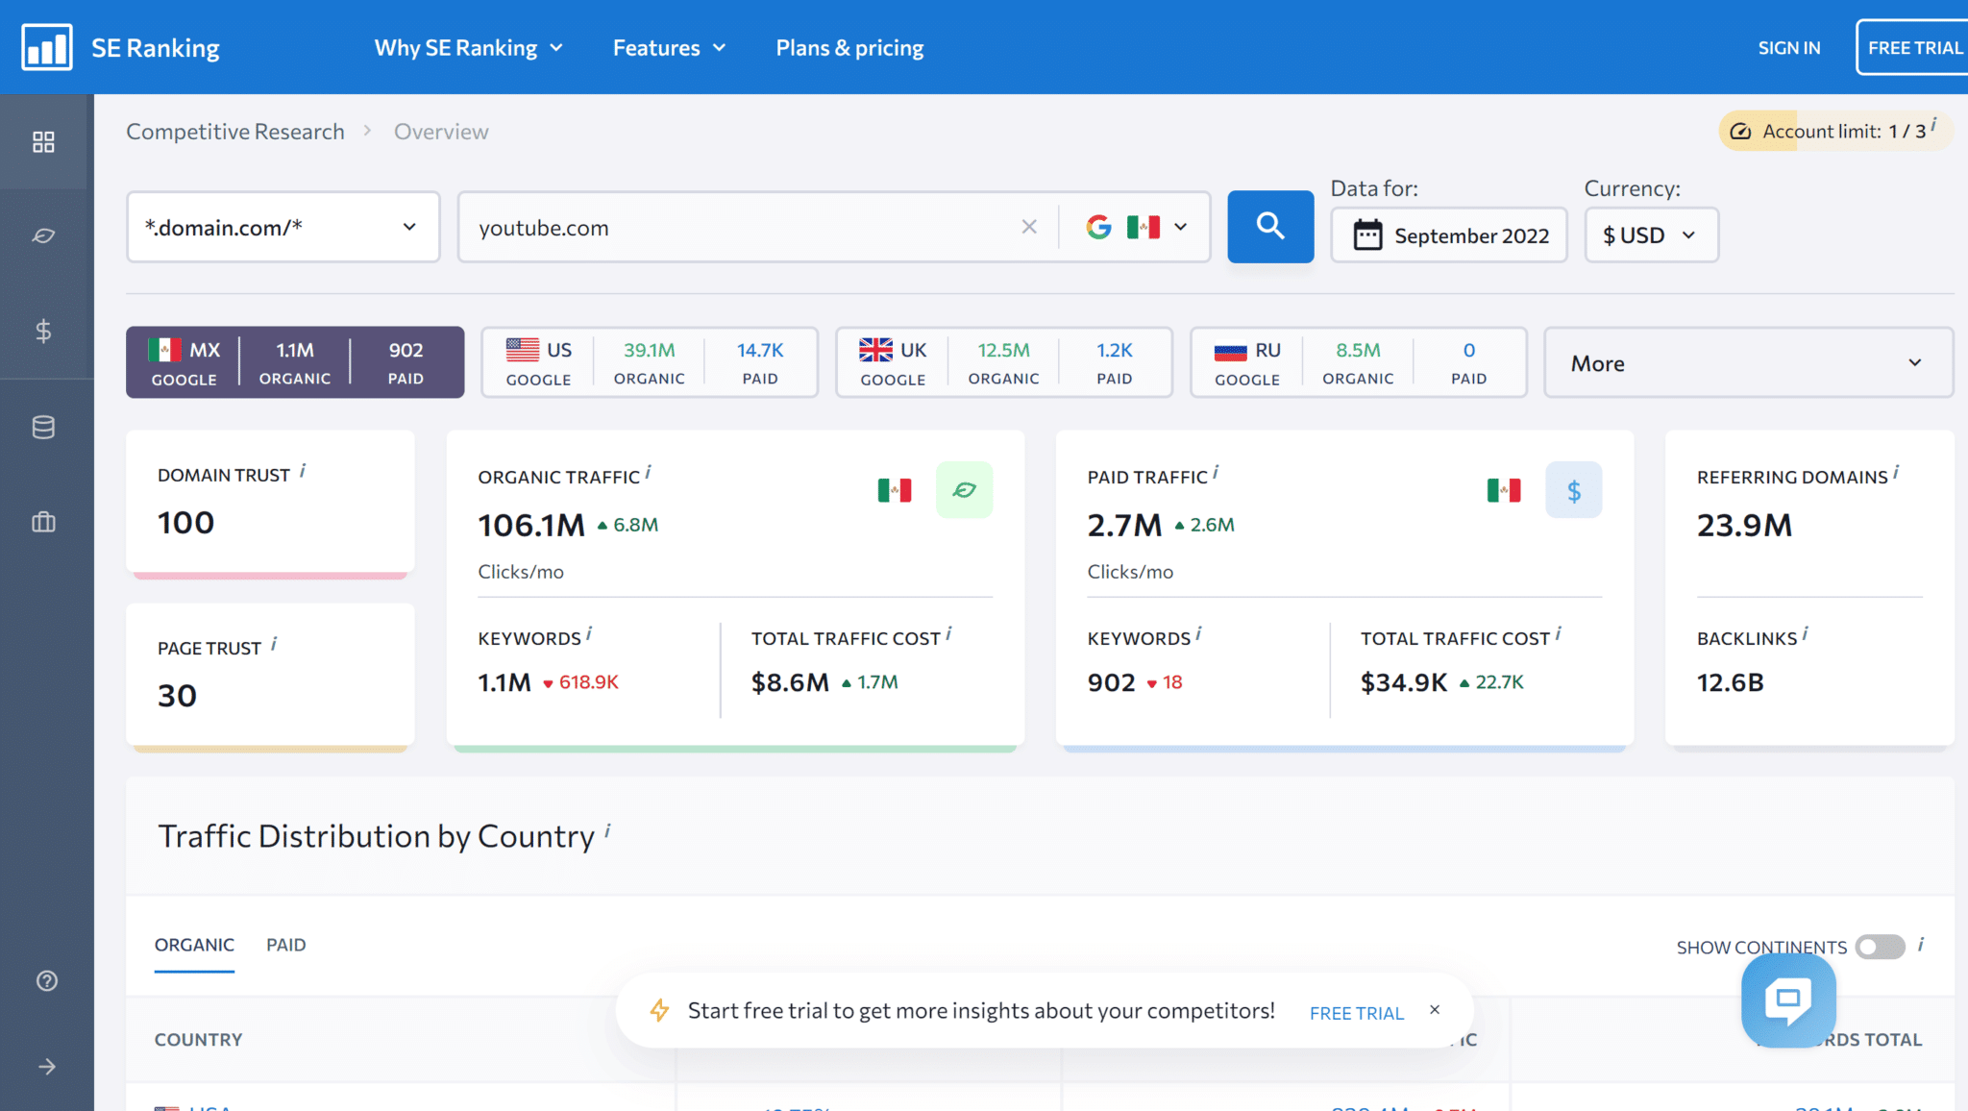Screen dimensions: 1968x1111
Task: Switch to the Organic tab
Action: tap(194, 945)
